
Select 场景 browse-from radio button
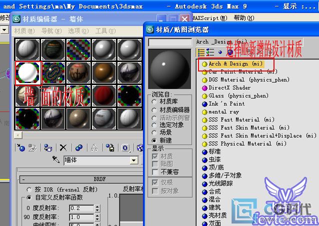[x=154, y=132]
